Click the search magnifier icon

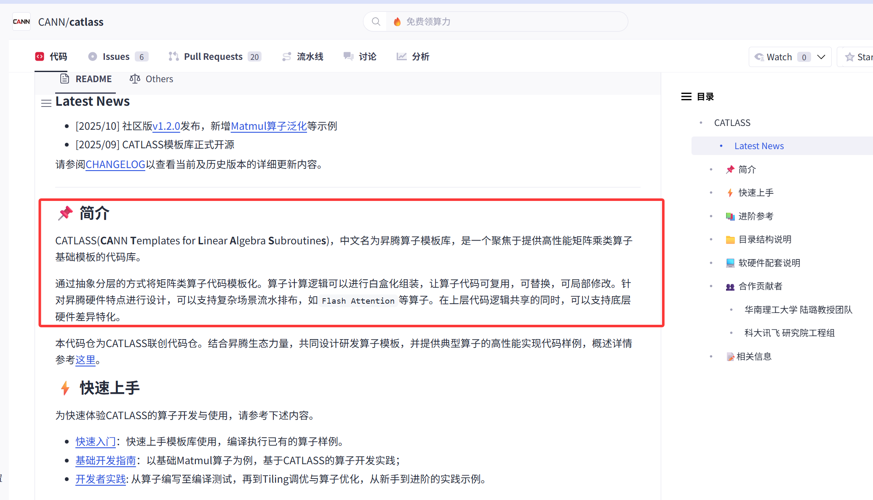[x=376, y=21]
